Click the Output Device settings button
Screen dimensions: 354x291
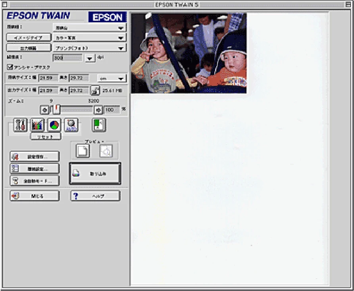[x=29, y=48]
